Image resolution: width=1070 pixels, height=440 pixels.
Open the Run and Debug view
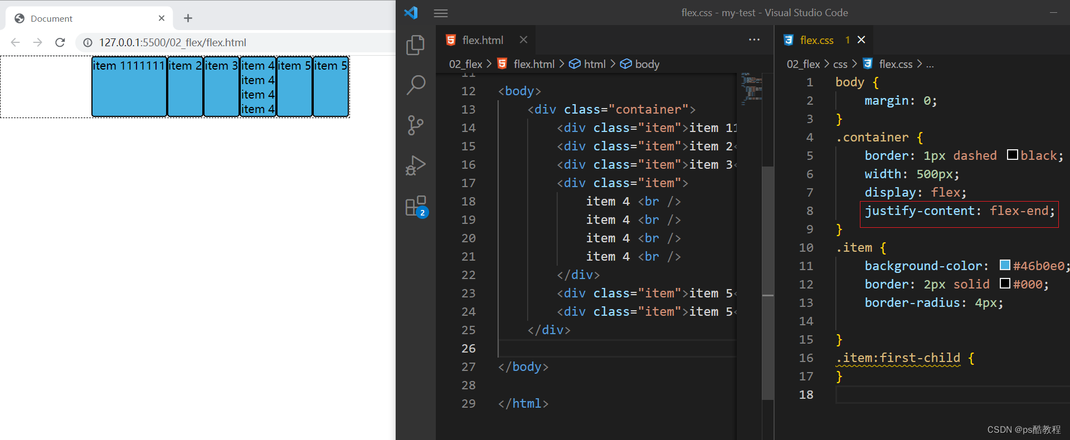pos(415,165)
